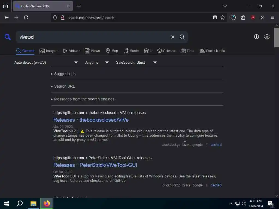Go back with browser back arrow
279x209 pixels.
point(7,17)
